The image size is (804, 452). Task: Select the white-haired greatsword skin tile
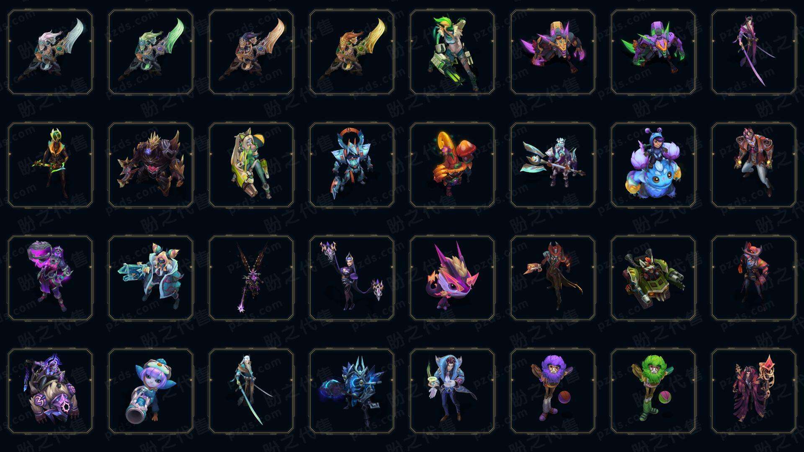50,52
